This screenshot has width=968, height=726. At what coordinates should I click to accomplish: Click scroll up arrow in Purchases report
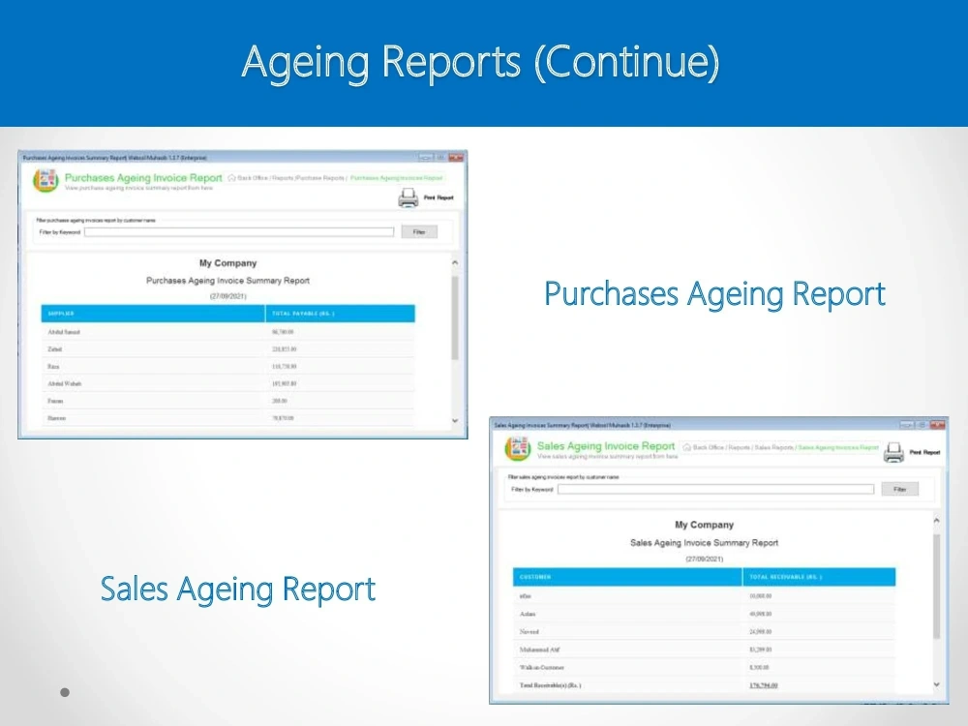(455, 263)
